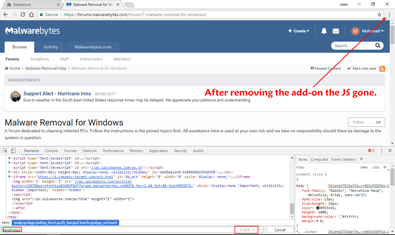Expand the iframe node in Elements tree
Image resolution: width=395 pixels, height=235 pixels.
(x=10, y=177)
